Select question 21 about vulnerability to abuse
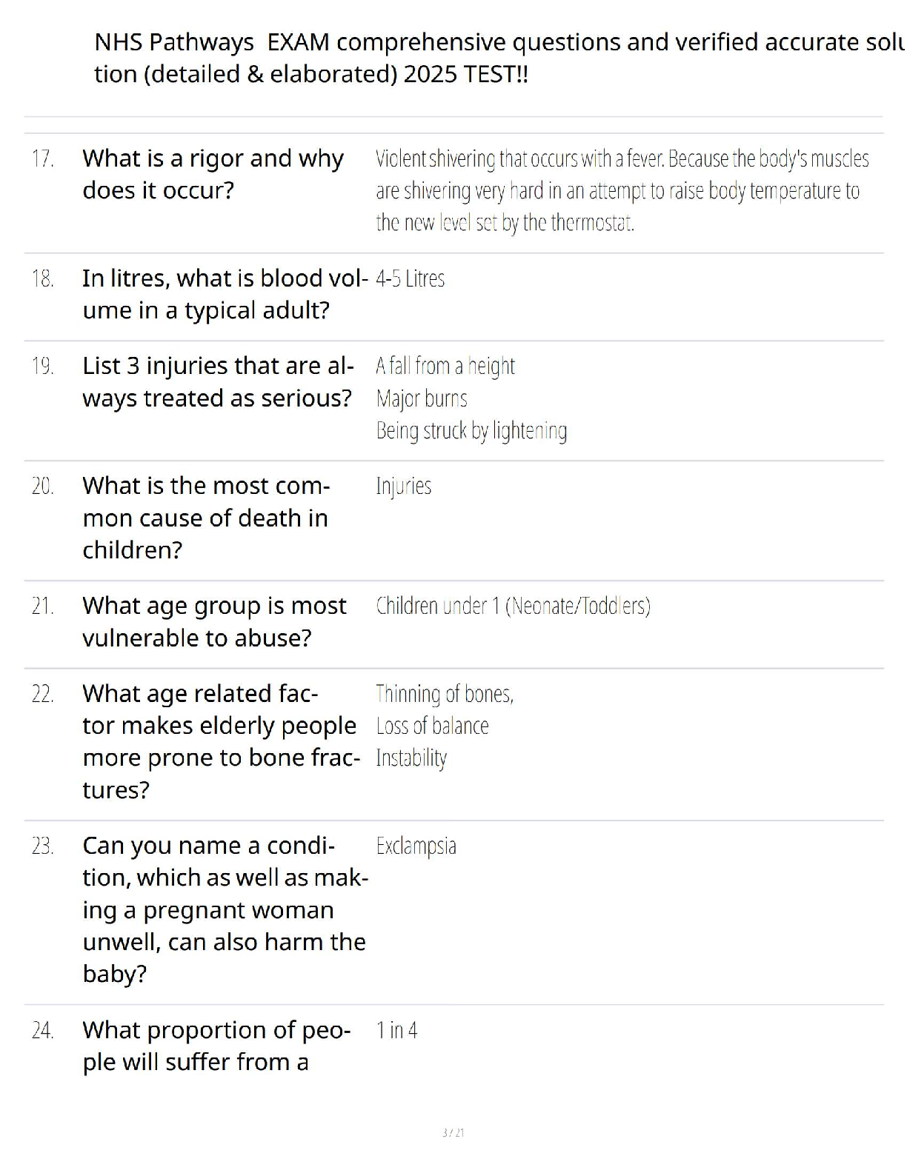 point(214,621)
